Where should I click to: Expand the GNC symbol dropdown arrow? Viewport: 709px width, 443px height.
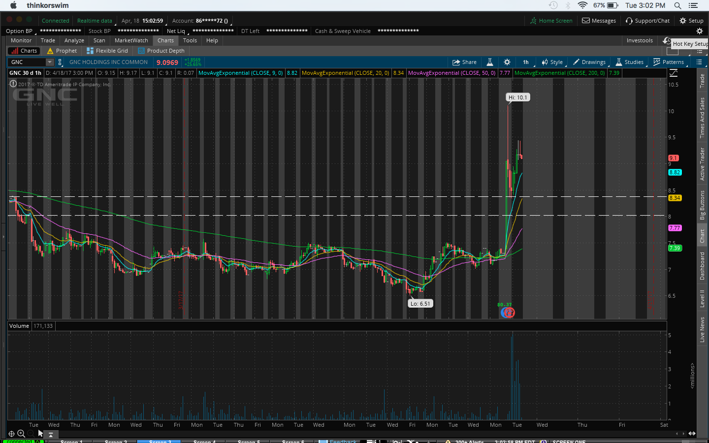(50, 62)
